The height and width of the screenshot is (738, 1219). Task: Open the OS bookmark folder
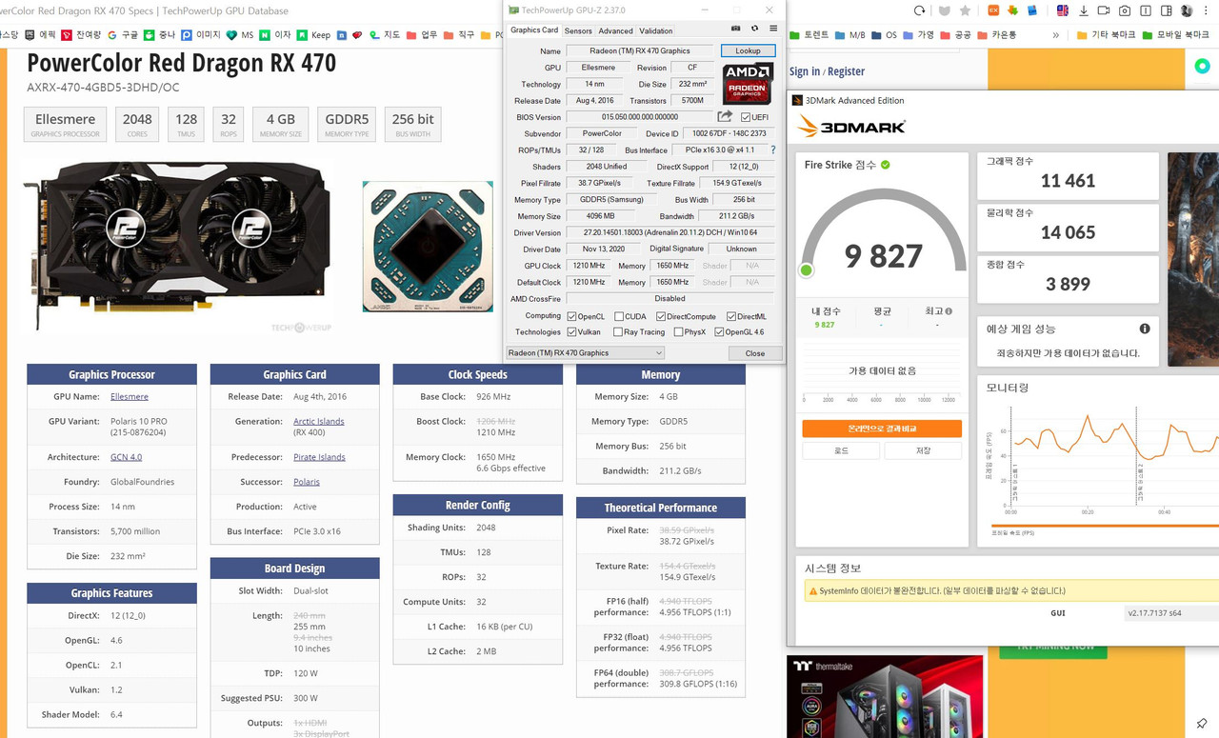click(x=885, y=34)
